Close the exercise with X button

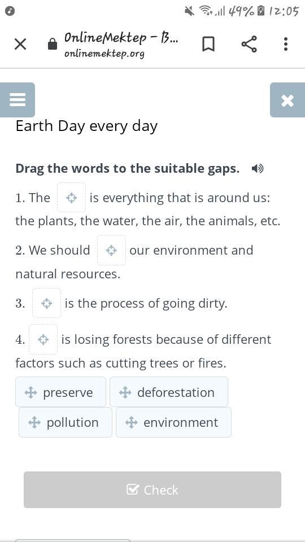[287, 100]
